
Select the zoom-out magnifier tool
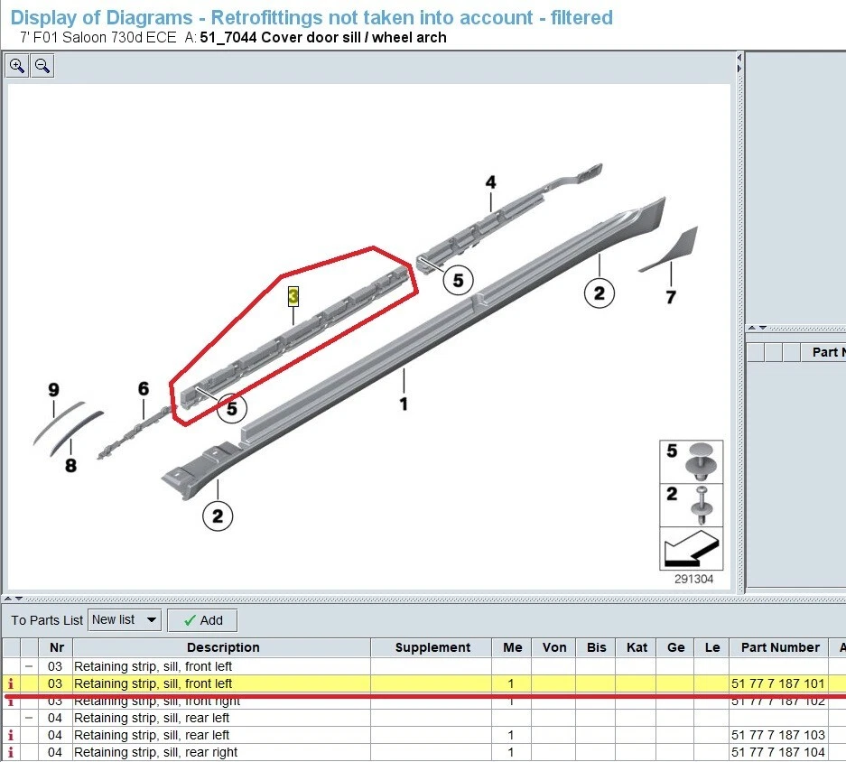tap(42, 65)
